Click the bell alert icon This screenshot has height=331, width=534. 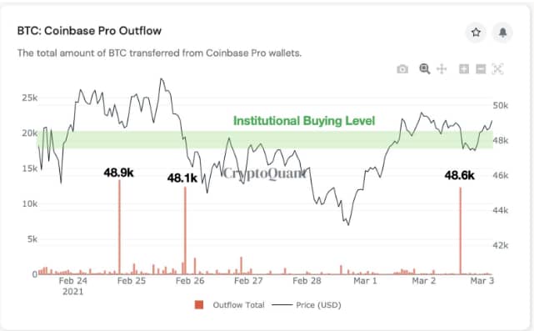coord(502,33)
